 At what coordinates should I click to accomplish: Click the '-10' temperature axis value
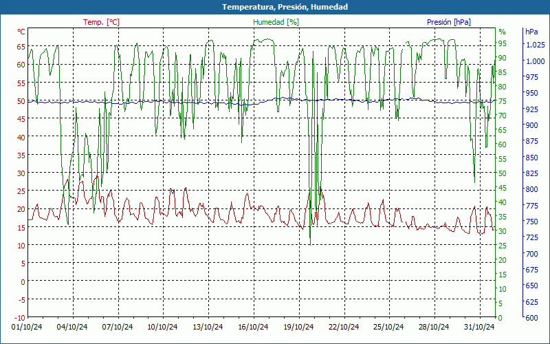tap(20, 318)
